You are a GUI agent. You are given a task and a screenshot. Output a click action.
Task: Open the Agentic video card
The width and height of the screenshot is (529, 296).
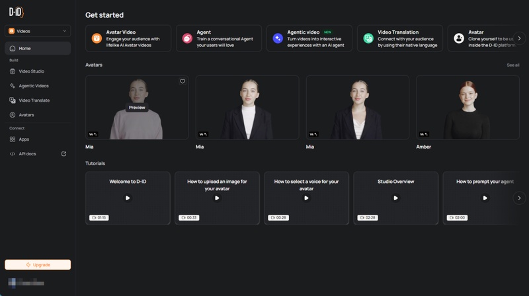pyautogui.click(x=309, y=38)
